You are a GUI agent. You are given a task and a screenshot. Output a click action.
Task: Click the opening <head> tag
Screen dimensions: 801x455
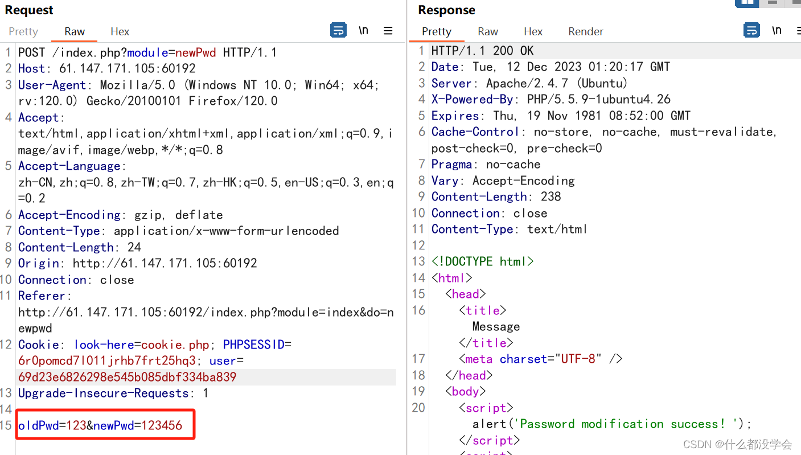pyautogui.click(x=466, y=294)
